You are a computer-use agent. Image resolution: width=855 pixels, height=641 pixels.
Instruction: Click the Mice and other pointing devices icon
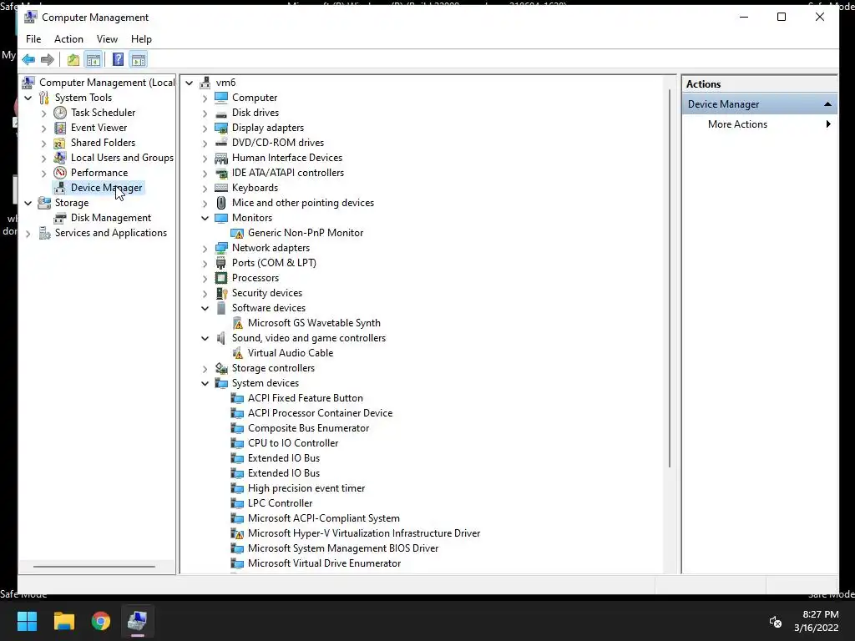click(220, 203)
